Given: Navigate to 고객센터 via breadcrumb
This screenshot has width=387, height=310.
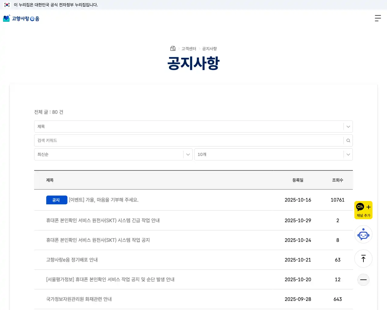Looking at the screenshot, I should coord(188,48).
